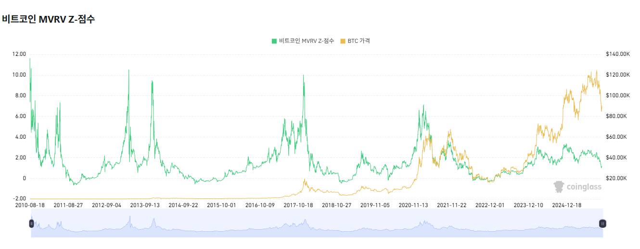Toggle the BTC 가격 series legend text
This screenshot has height=249, width=640.
pos(358,41)
